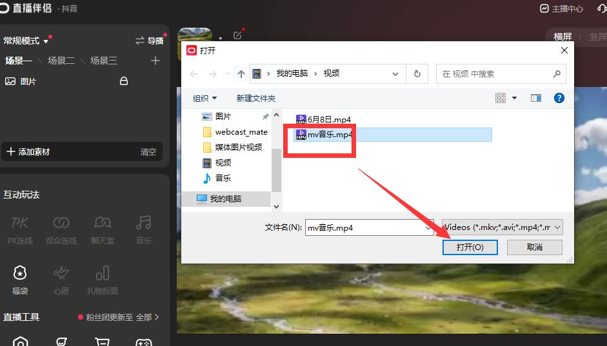The height and width of the screenshot is (346, 607).
Task: Click 取消 cancel button
Action: click(x=535, y=247)
